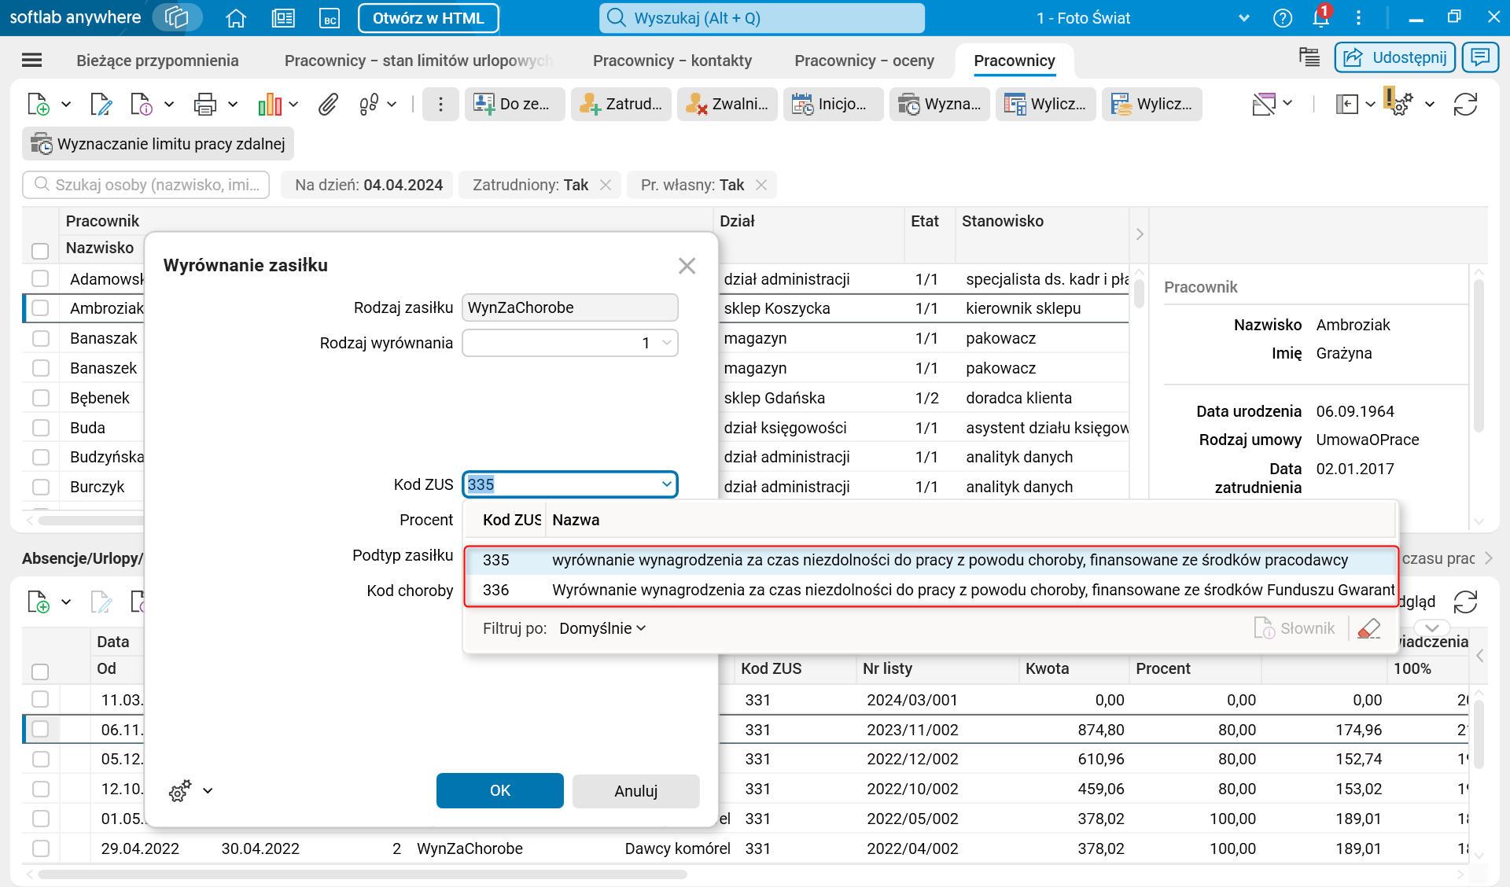This screenshot has width=1510, height=887.
Task: Click refresh icon in upper toolbar
Action: pos(1465,104)
